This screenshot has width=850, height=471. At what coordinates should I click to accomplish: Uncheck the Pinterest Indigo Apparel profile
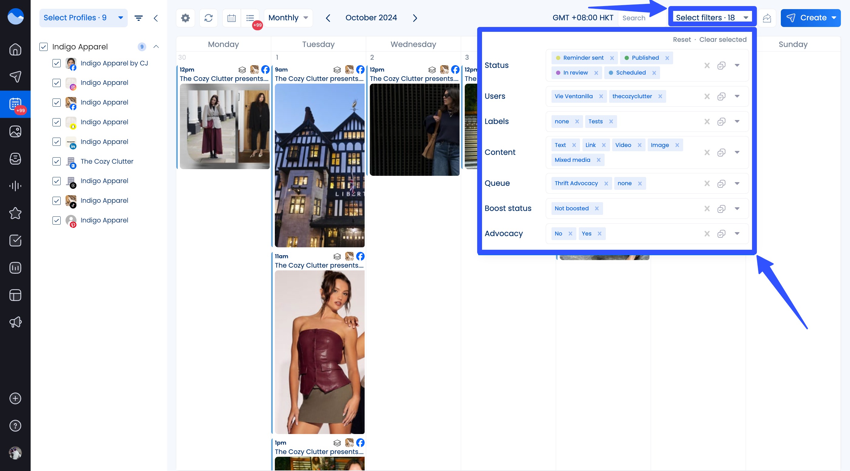click(x=56, y=220)
